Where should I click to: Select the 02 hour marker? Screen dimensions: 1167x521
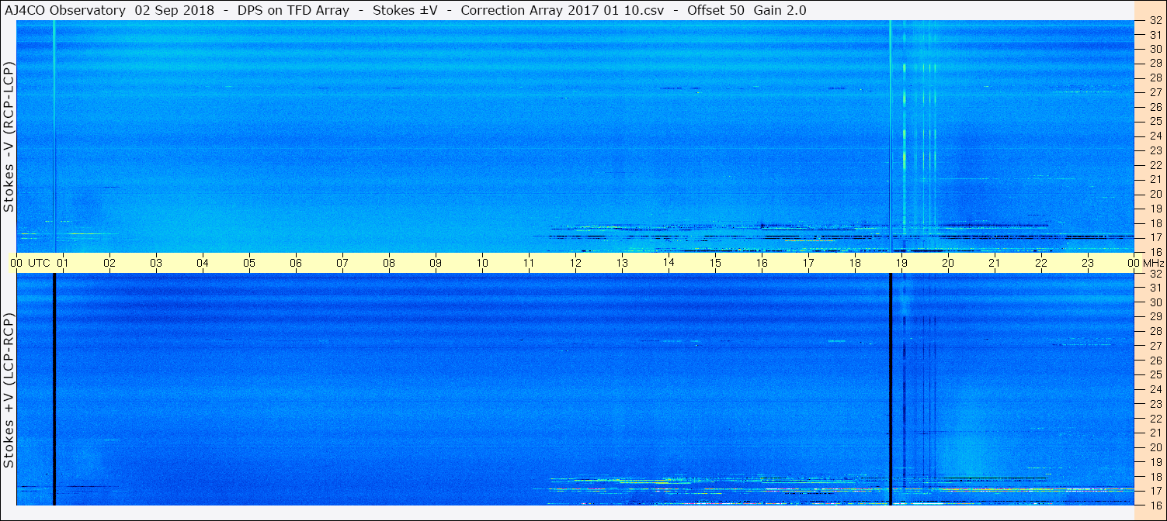point(109,264)
